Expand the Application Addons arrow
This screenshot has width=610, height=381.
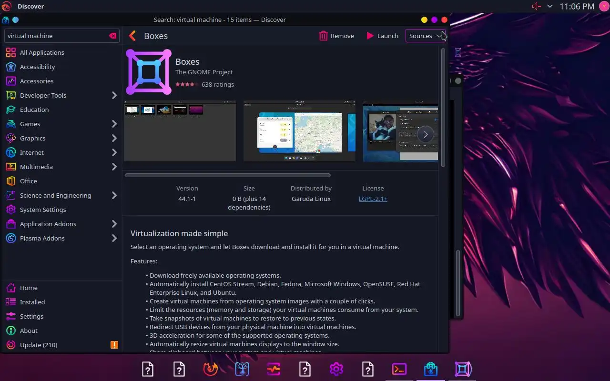114,224
